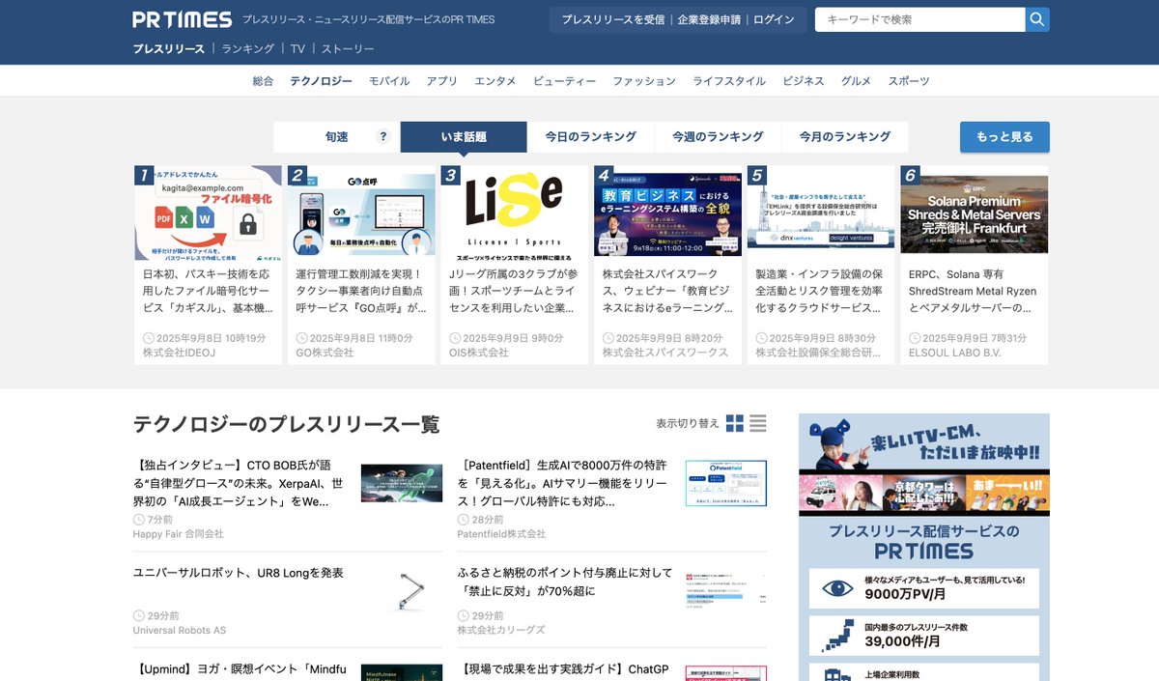
Task: Open the ビジネス category
Action: coord(804,81)
